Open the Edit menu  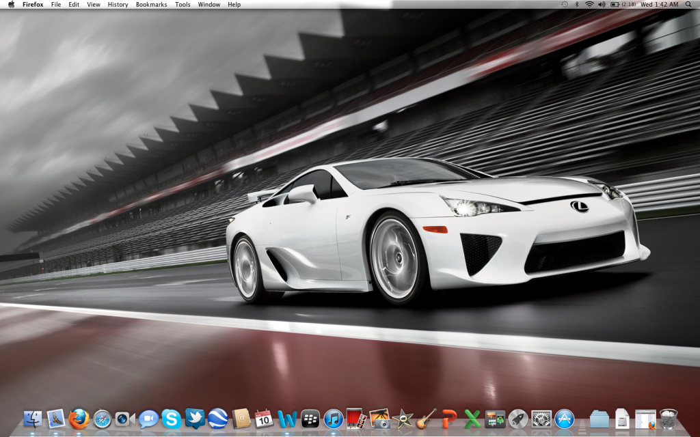click(x=74, y=5)
